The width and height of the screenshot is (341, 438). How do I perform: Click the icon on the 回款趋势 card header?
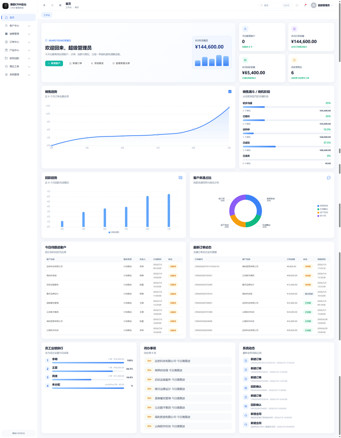[180, 178]
